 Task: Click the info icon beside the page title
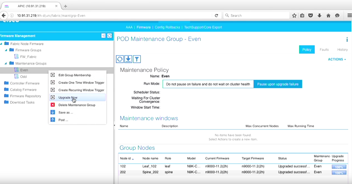click(347, 40)
